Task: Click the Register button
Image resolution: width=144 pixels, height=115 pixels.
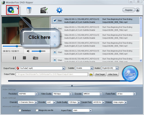Action: pyautogui.click(x=129, y=10)
